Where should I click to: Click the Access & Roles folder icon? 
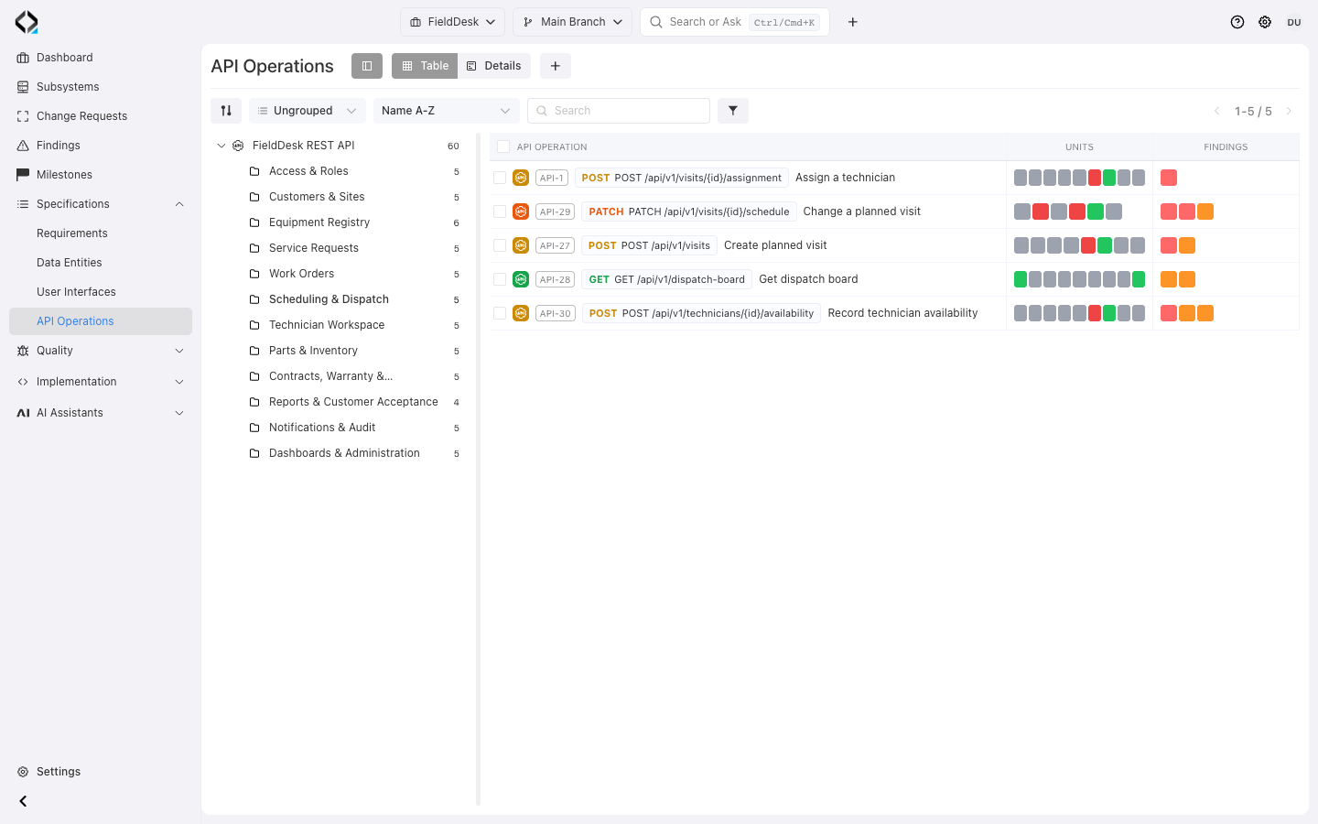click(254, 171)
